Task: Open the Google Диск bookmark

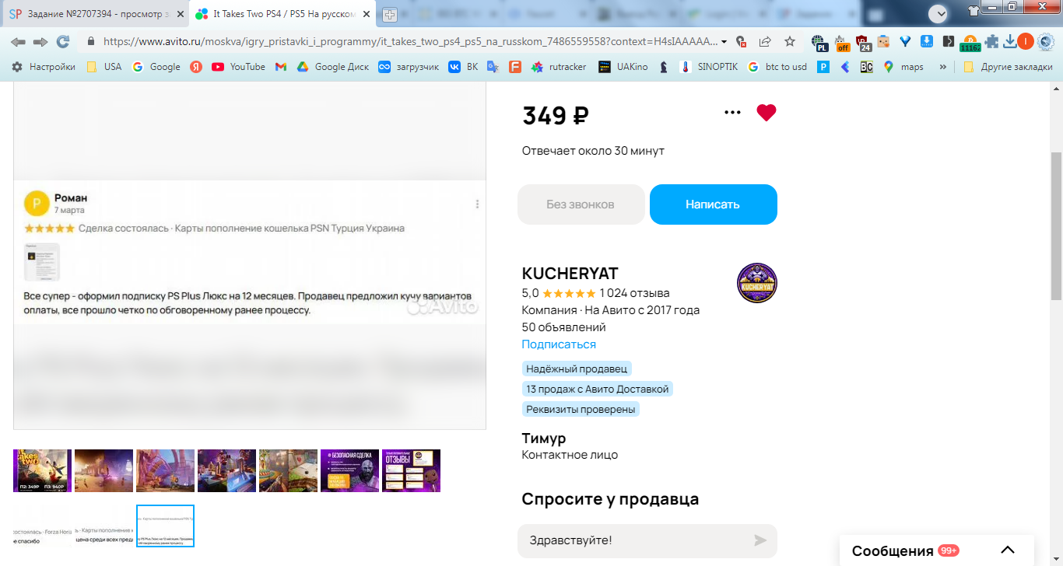Action: coord(332,67)
